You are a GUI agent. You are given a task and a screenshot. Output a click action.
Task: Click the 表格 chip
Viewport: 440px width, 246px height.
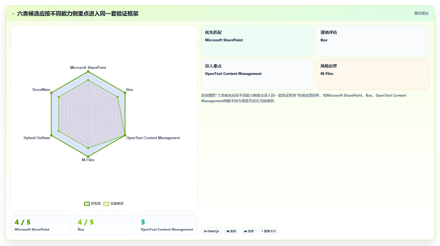[x=231, y=231]
